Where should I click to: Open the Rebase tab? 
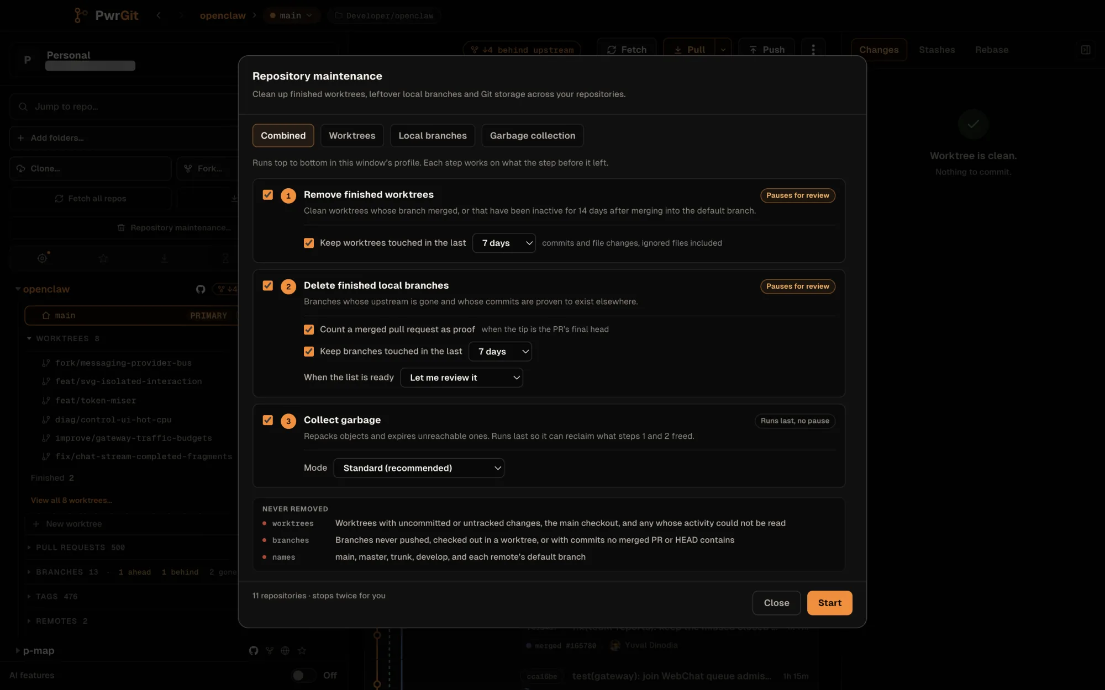(992, 50)
